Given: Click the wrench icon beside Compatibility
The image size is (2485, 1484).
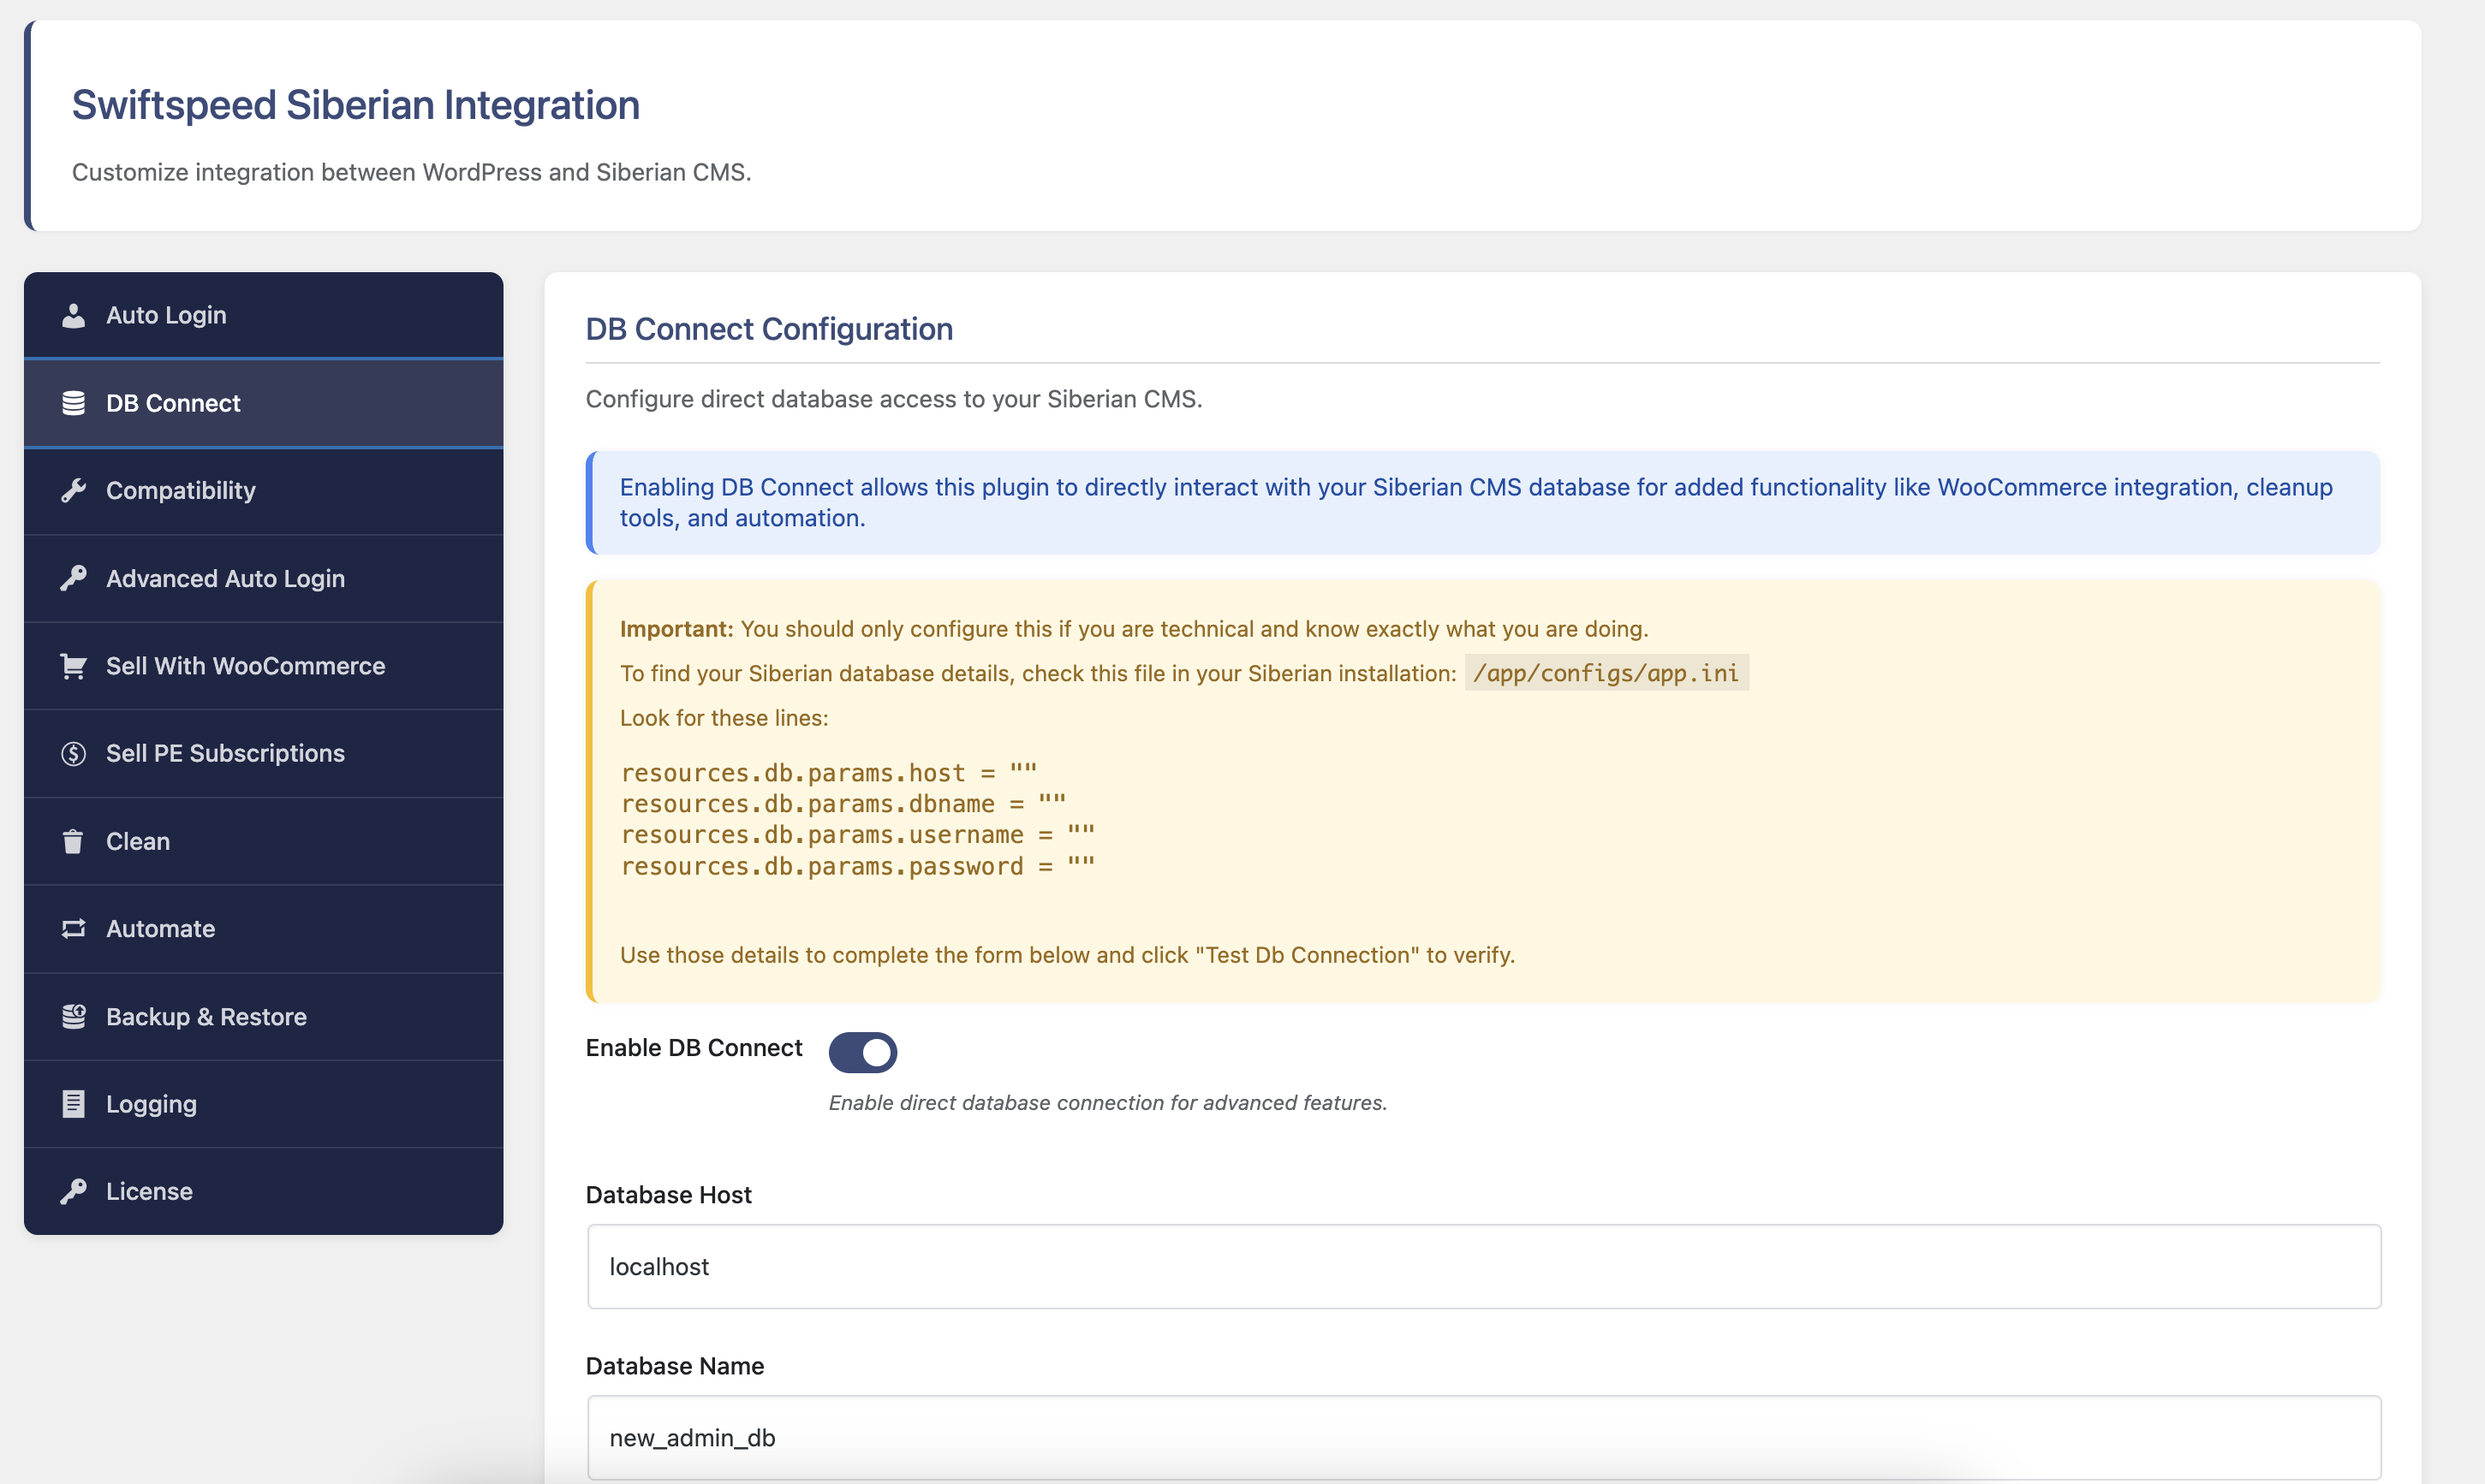Looking at the screenshot, I should pyautogui.click(x=74, y=490).
